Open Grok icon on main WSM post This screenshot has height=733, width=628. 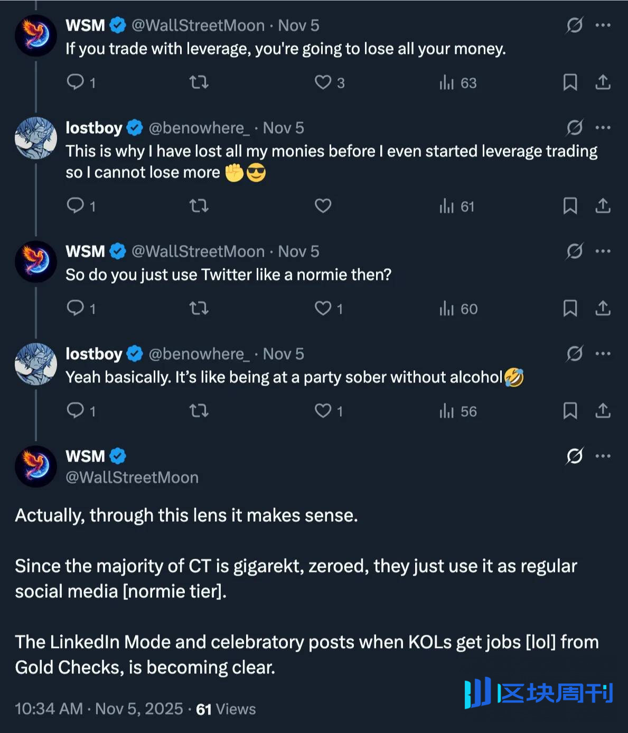tap(574, 456)
